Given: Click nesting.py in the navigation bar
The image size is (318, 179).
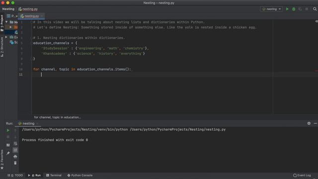Looking at the screenshot, I should (28, 9).
